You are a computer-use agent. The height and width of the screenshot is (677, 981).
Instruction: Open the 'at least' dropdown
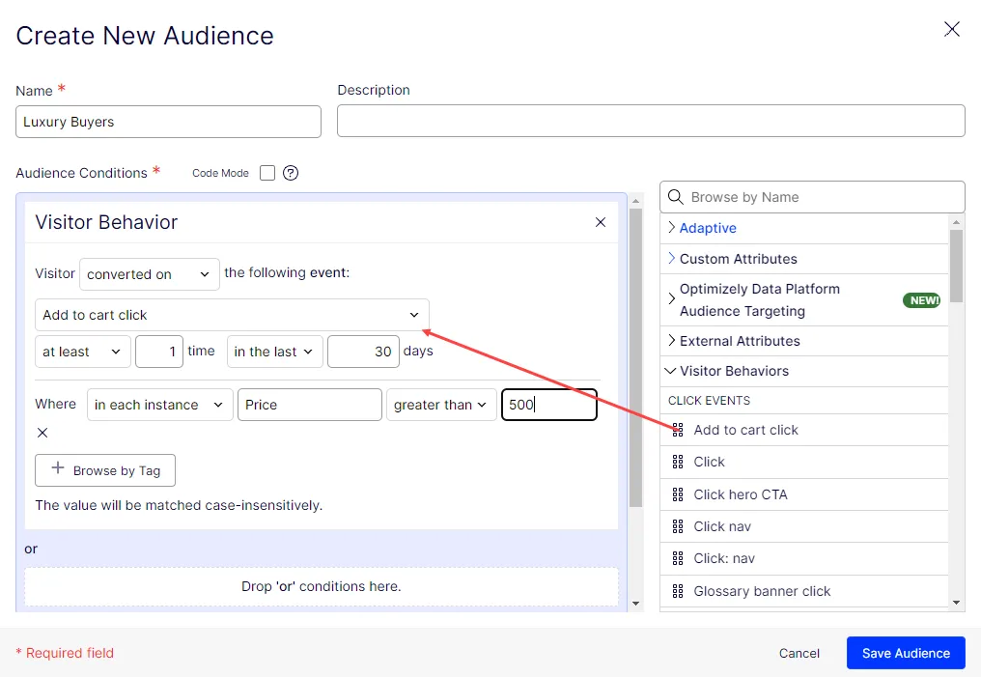pos(83,352)
